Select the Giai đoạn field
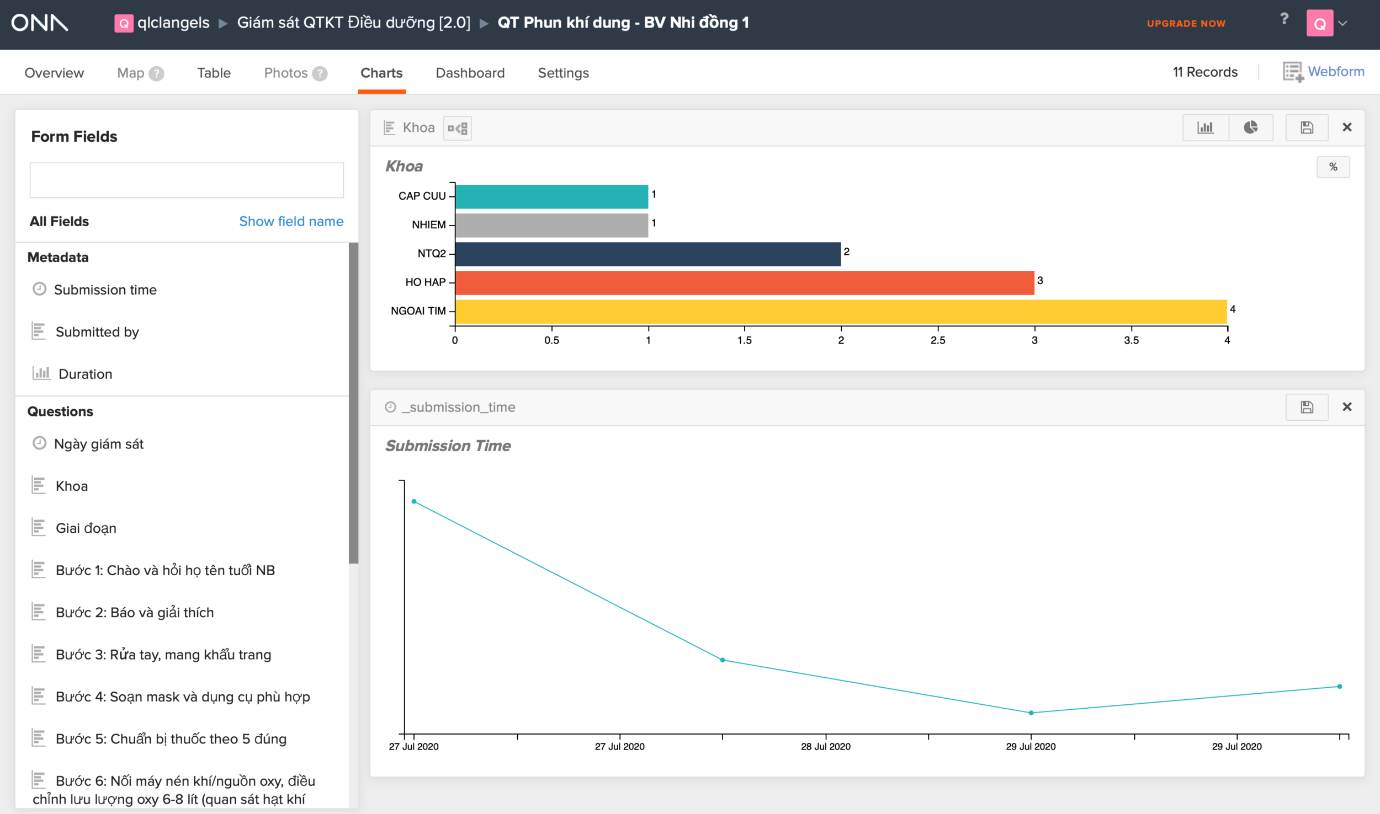This screenshot has width=1380, height=814. tap(86, 528)
